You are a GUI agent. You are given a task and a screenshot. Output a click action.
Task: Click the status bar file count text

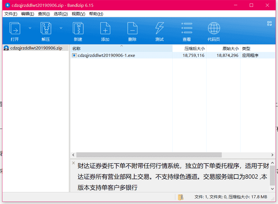point(231,197)
